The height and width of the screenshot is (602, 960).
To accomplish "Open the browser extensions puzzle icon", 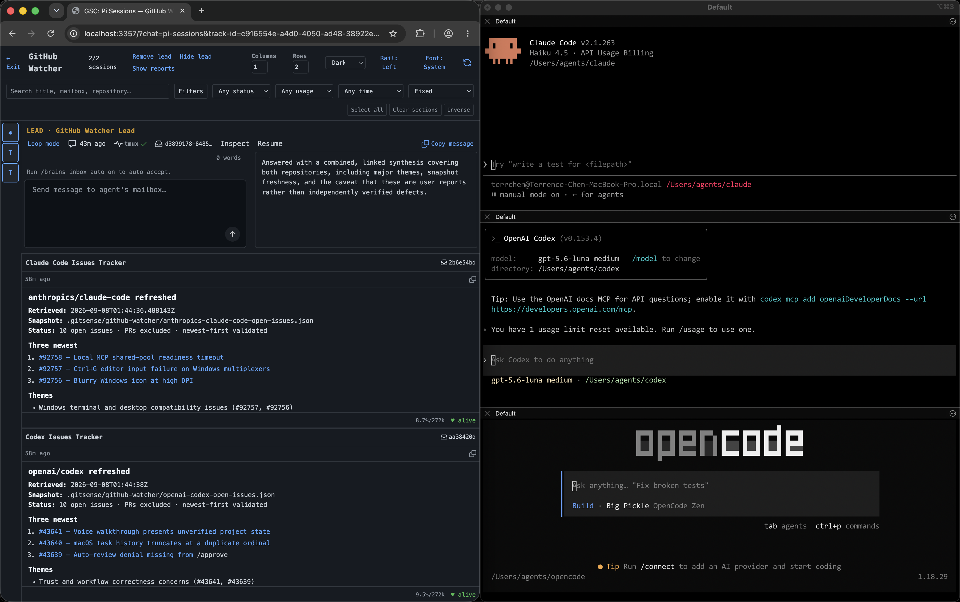I will pyautogui.click(x=420, y=34).
